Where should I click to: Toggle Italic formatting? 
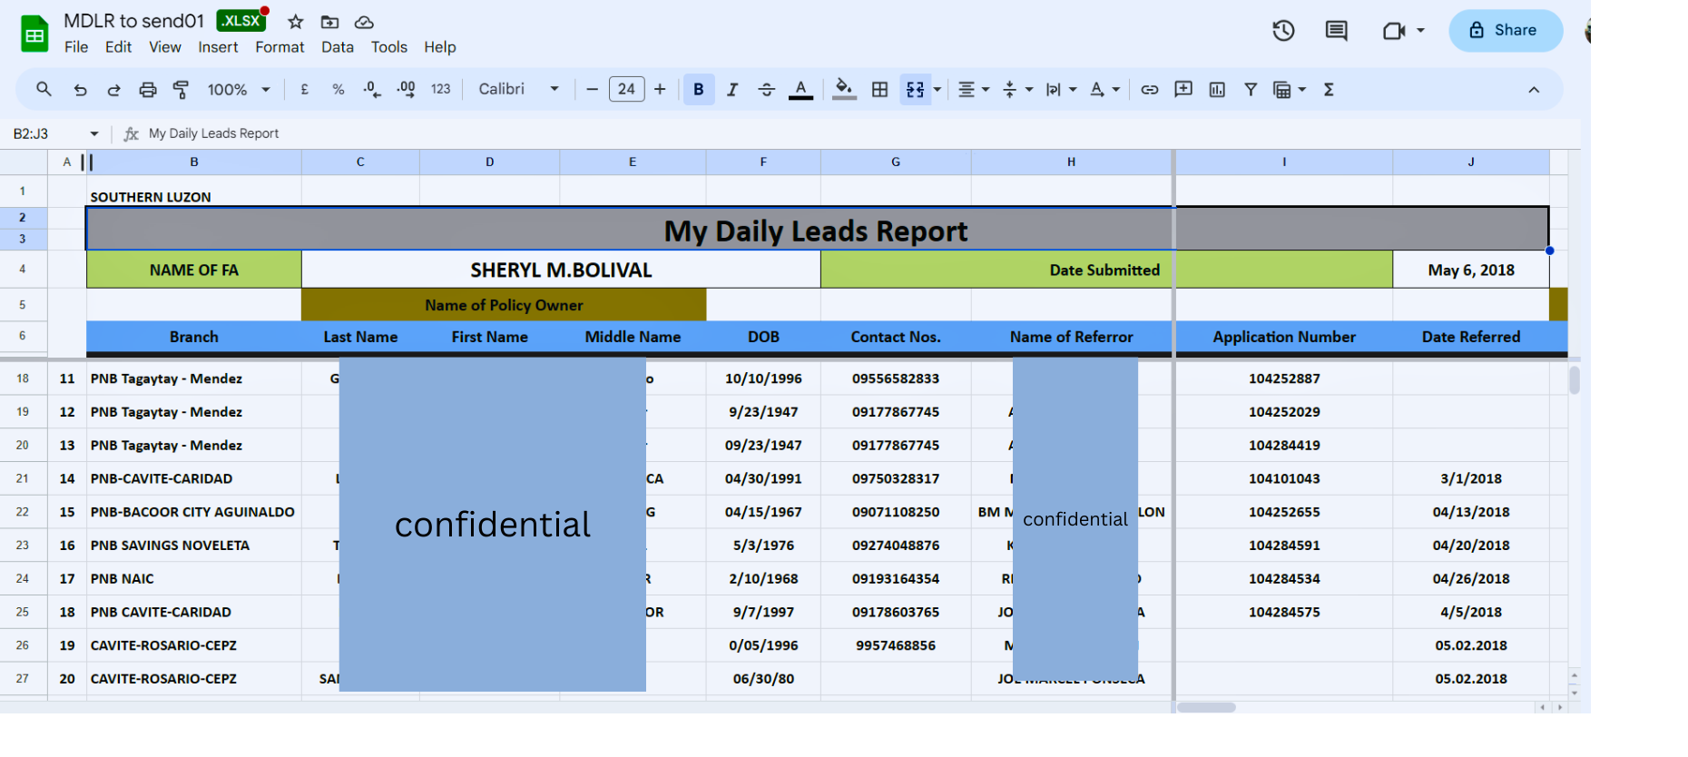(x=732, y=89)
